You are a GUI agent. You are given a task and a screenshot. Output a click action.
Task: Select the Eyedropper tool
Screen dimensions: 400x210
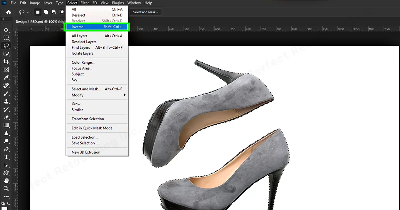[6, 78]
